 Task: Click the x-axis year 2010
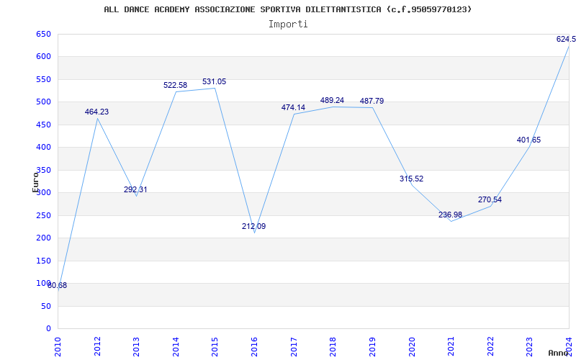click(58, 347)
